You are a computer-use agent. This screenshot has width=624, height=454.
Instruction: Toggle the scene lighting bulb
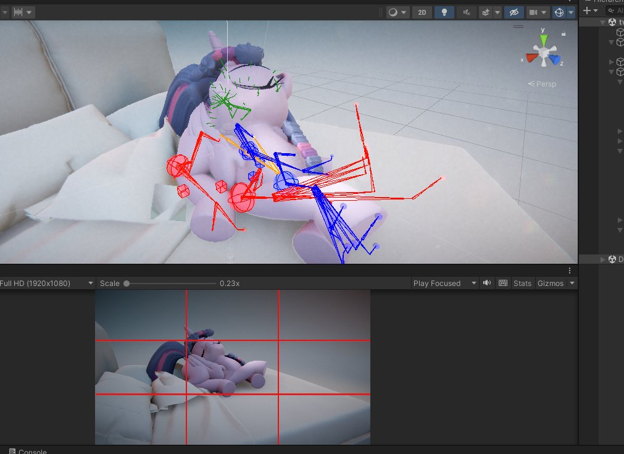444,12
